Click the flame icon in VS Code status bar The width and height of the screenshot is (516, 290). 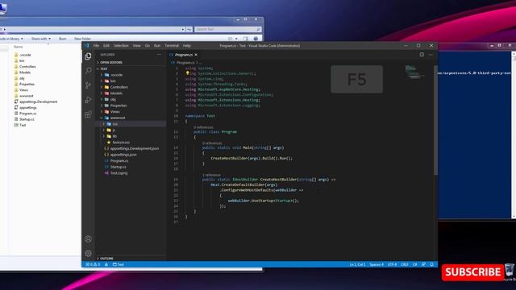106,264
